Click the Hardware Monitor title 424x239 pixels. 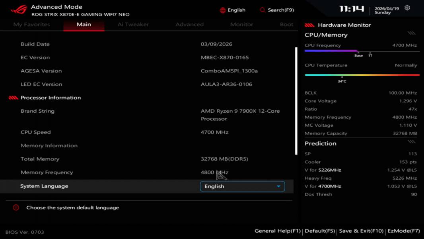pos(344,25)
